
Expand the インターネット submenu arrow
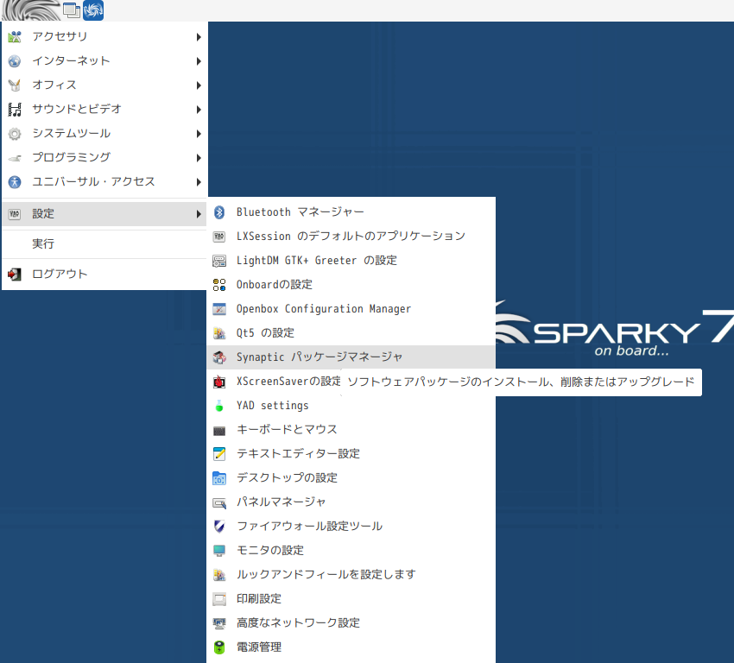(199, 61)
